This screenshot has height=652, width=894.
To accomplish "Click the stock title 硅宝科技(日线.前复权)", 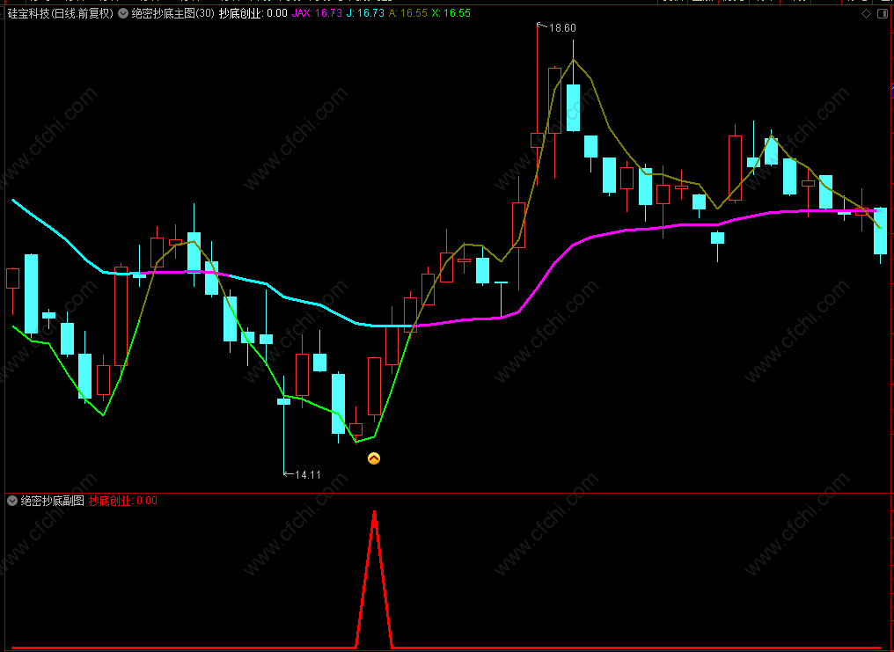I will click(x=61, y=14).
